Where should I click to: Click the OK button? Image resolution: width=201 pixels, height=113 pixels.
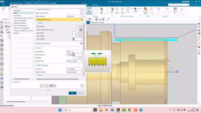click(73, 93)
